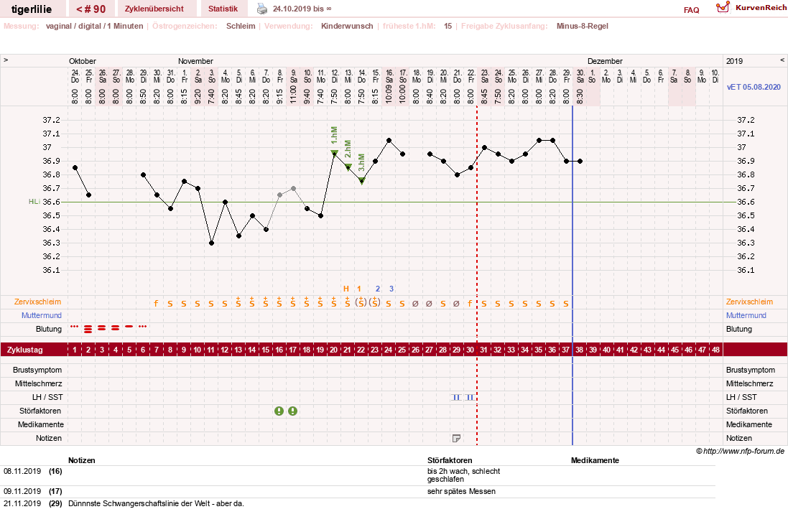The height and width of the screenshot is (527, 788).
Task: Click the 10:09 measurement time on 16. Sa
Action: click(389, 95)
